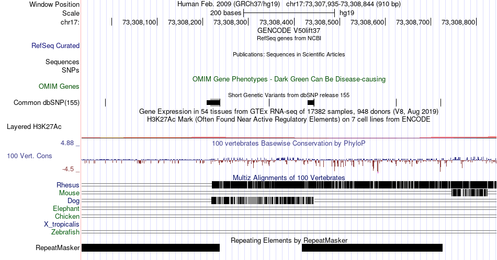
Task: Select the Rhesus alignment row label
Action: pos(68,185)
